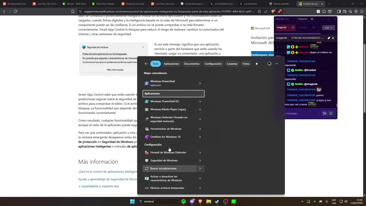
Task: Filter search by Documentos
Action: (x=192, y=64)
